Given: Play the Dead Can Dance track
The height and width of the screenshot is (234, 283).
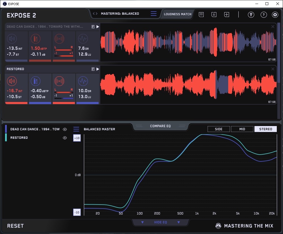Looking at the screenshot, I should tap(98, 27).
